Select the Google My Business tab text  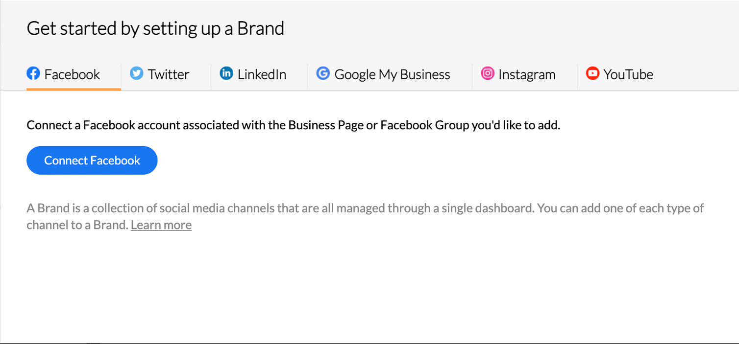(392, 74)
